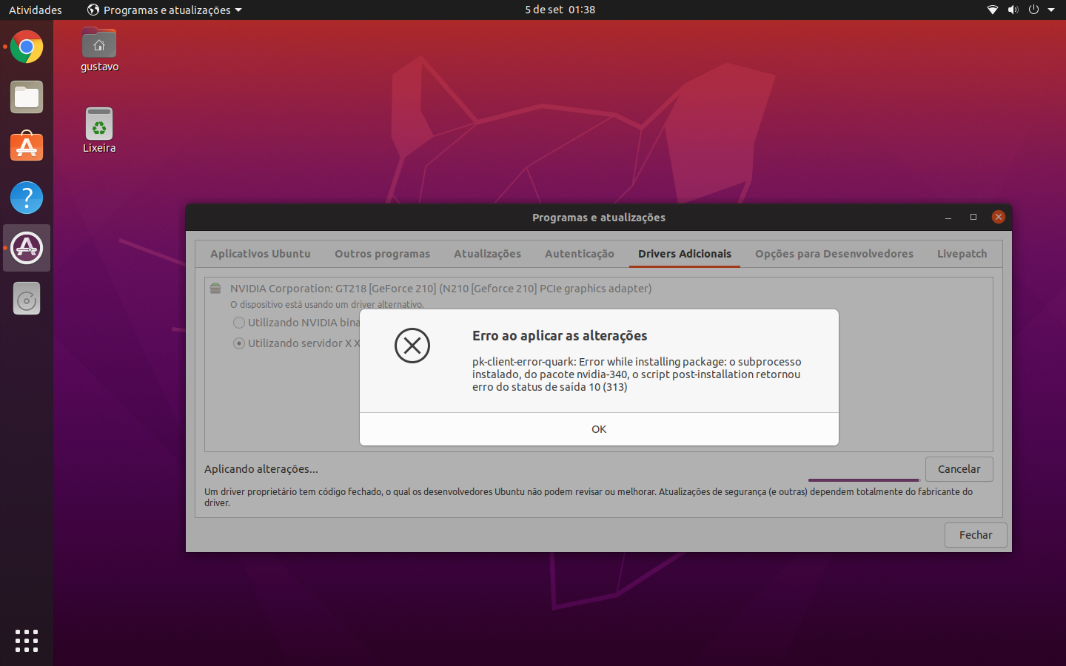The height and width of the screenshot is (666, 1066).
Task: Select the Drivers Adicionais tab
Action: point(685,254)
